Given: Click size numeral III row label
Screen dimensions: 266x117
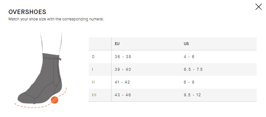Looking at the screenshot, I should [x=94, y=95].
